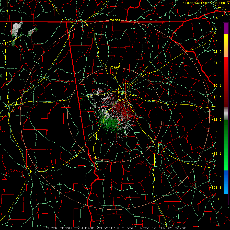Click the -0.9 velocity scale value
230x230 pixels.
217,108
